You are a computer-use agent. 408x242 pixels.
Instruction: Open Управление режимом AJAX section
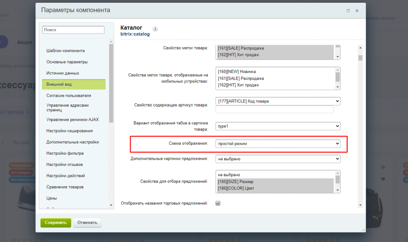tap(73, 120)
